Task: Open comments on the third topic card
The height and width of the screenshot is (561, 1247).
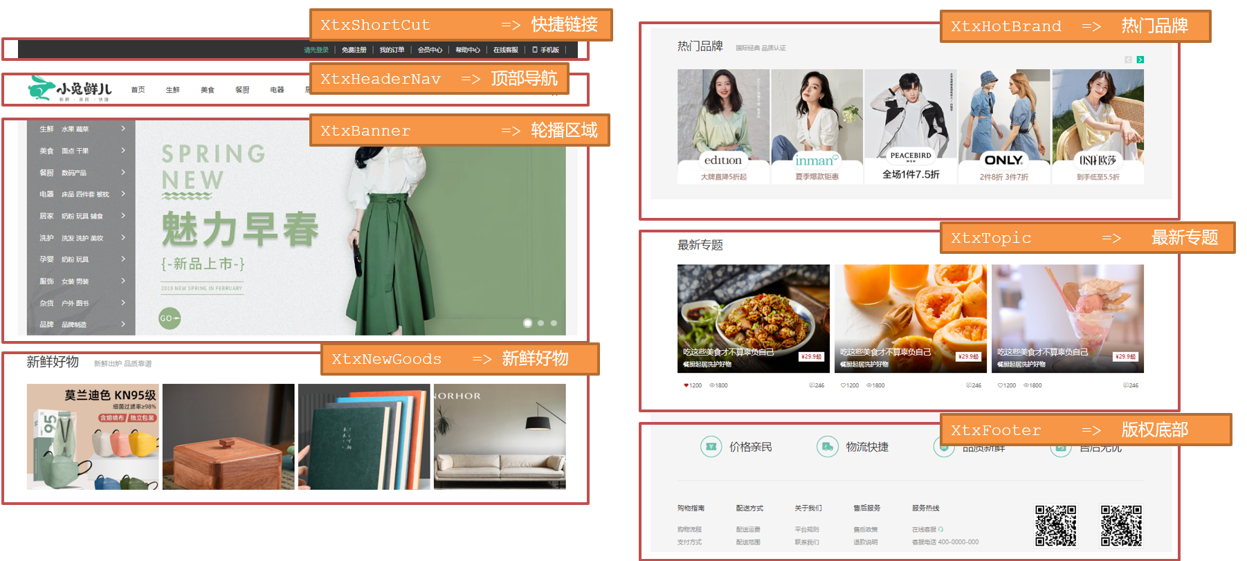Action: coord(1126,385)
